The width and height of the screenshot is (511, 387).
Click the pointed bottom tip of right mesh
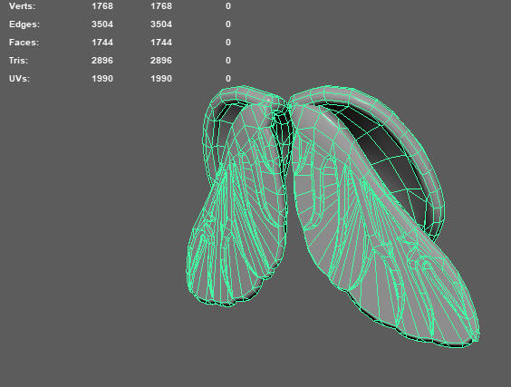click(474, 337)
